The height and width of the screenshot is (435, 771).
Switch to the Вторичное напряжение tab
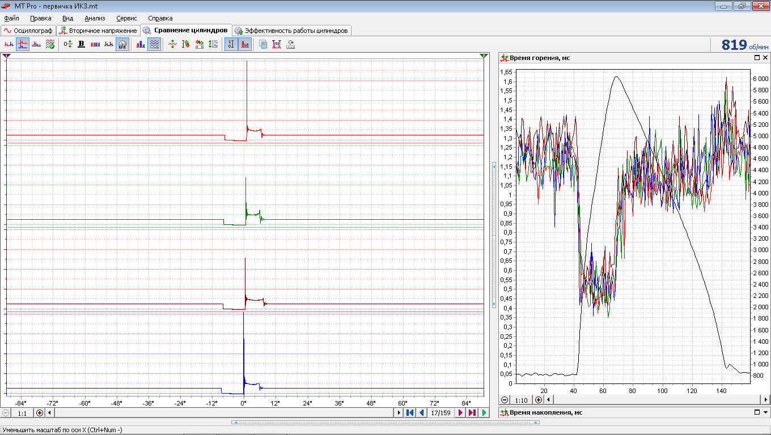(x=98, y=30)
